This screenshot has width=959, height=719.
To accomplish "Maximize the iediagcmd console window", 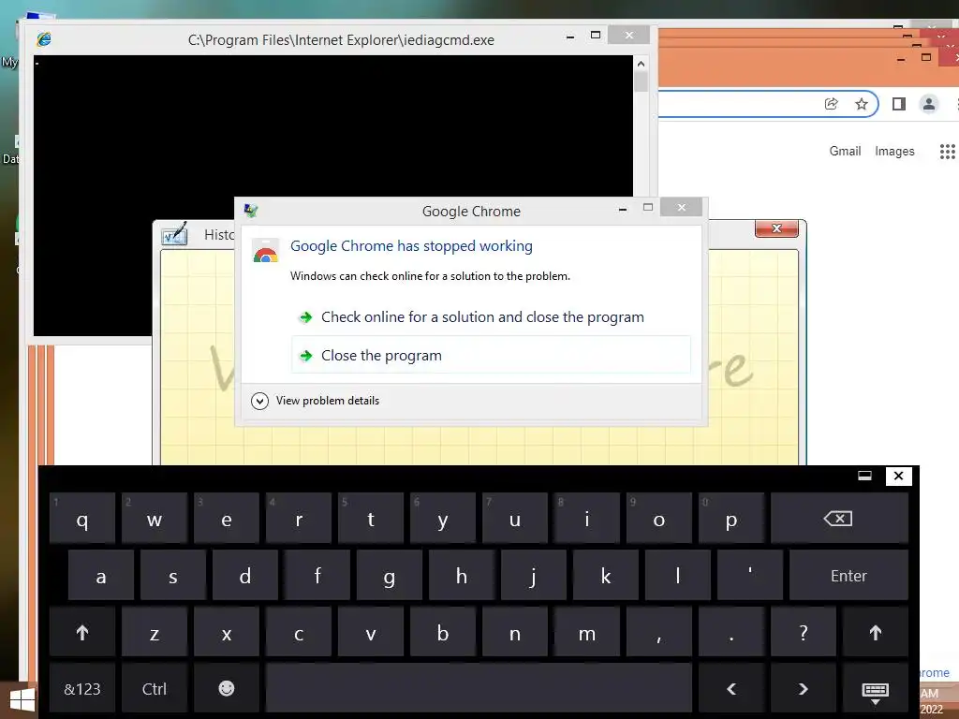I will coord(595,36).
